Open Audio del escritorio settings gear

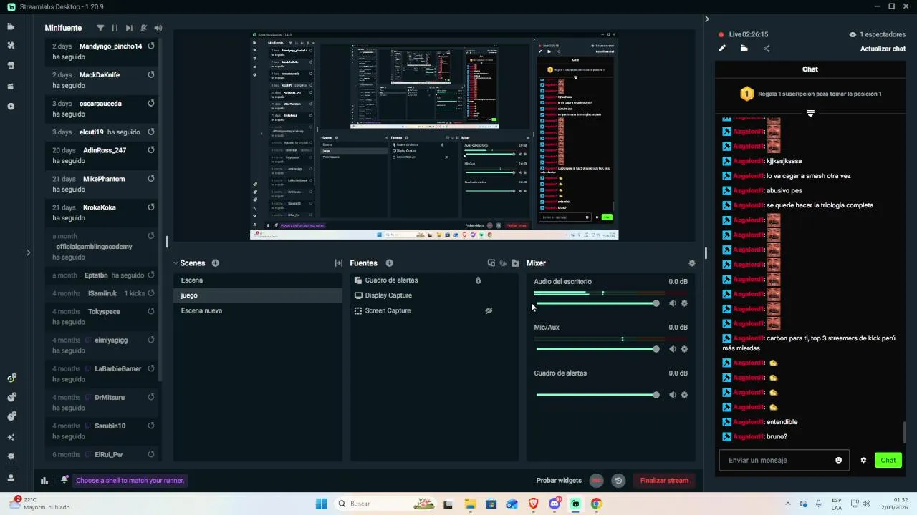tap(684, 303)
